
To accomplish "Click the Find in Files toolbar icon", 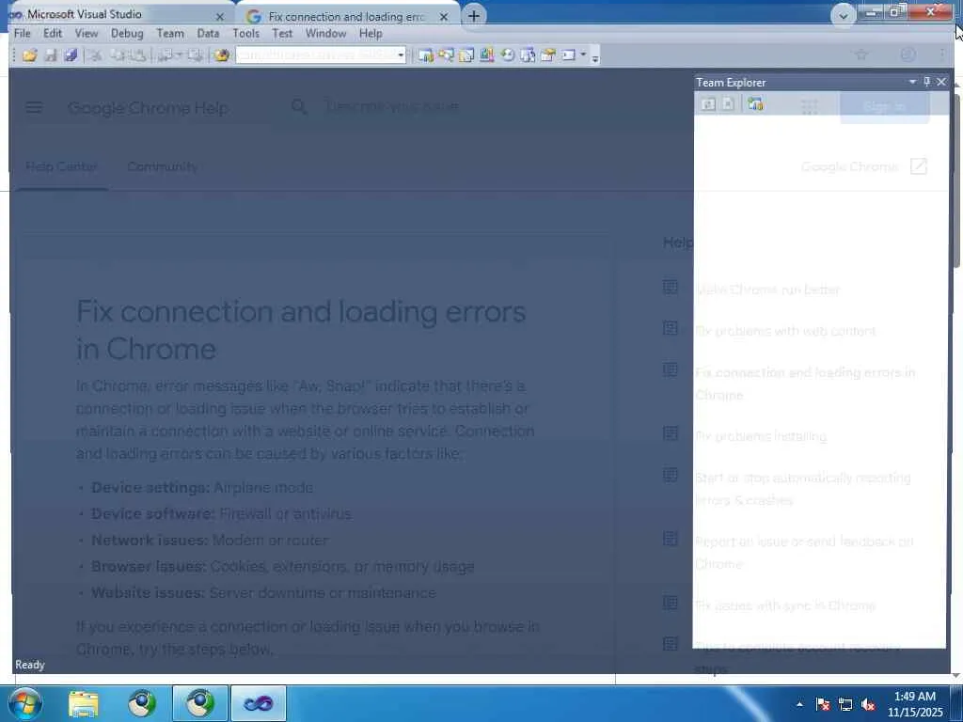I will [222, 55].
